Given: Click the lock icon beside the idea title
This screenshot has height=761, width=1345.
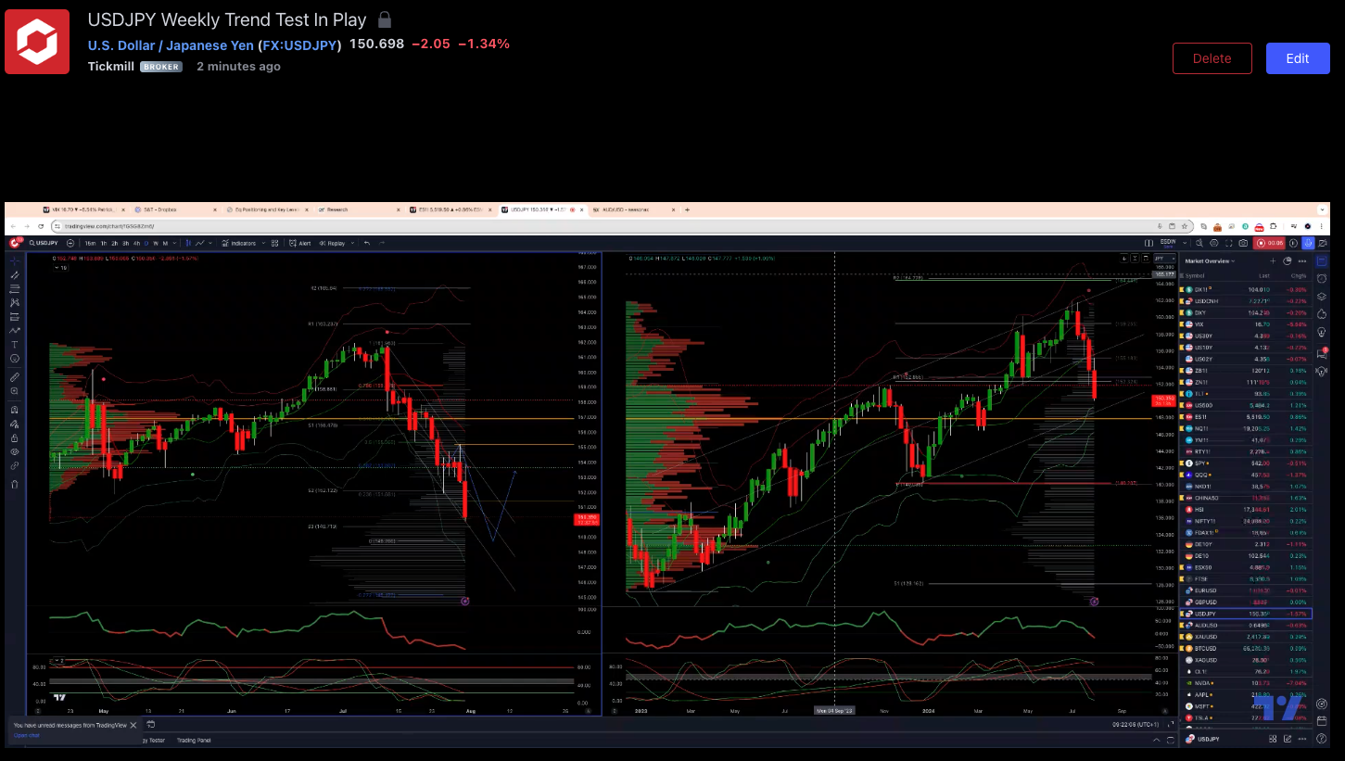Looking at the screenshot, I should tap(385, 19).
